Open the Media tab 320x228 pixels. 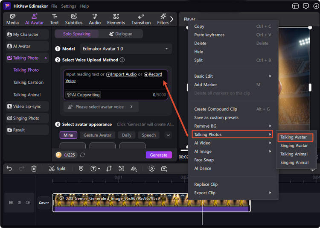[x=12, y=19]
